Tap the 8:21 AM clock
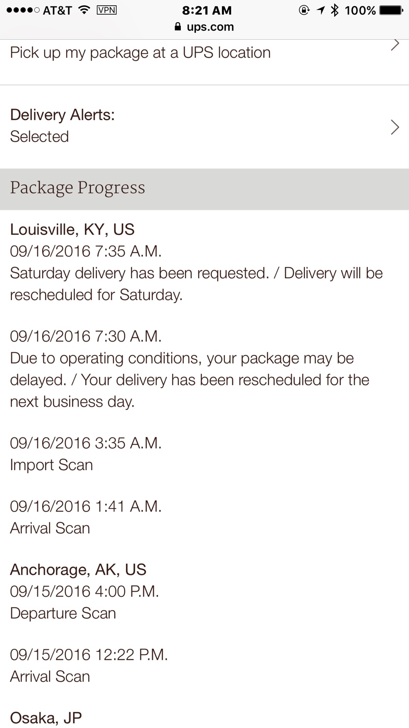The width and height of the screenshot is (409, 728). point(207,10)
